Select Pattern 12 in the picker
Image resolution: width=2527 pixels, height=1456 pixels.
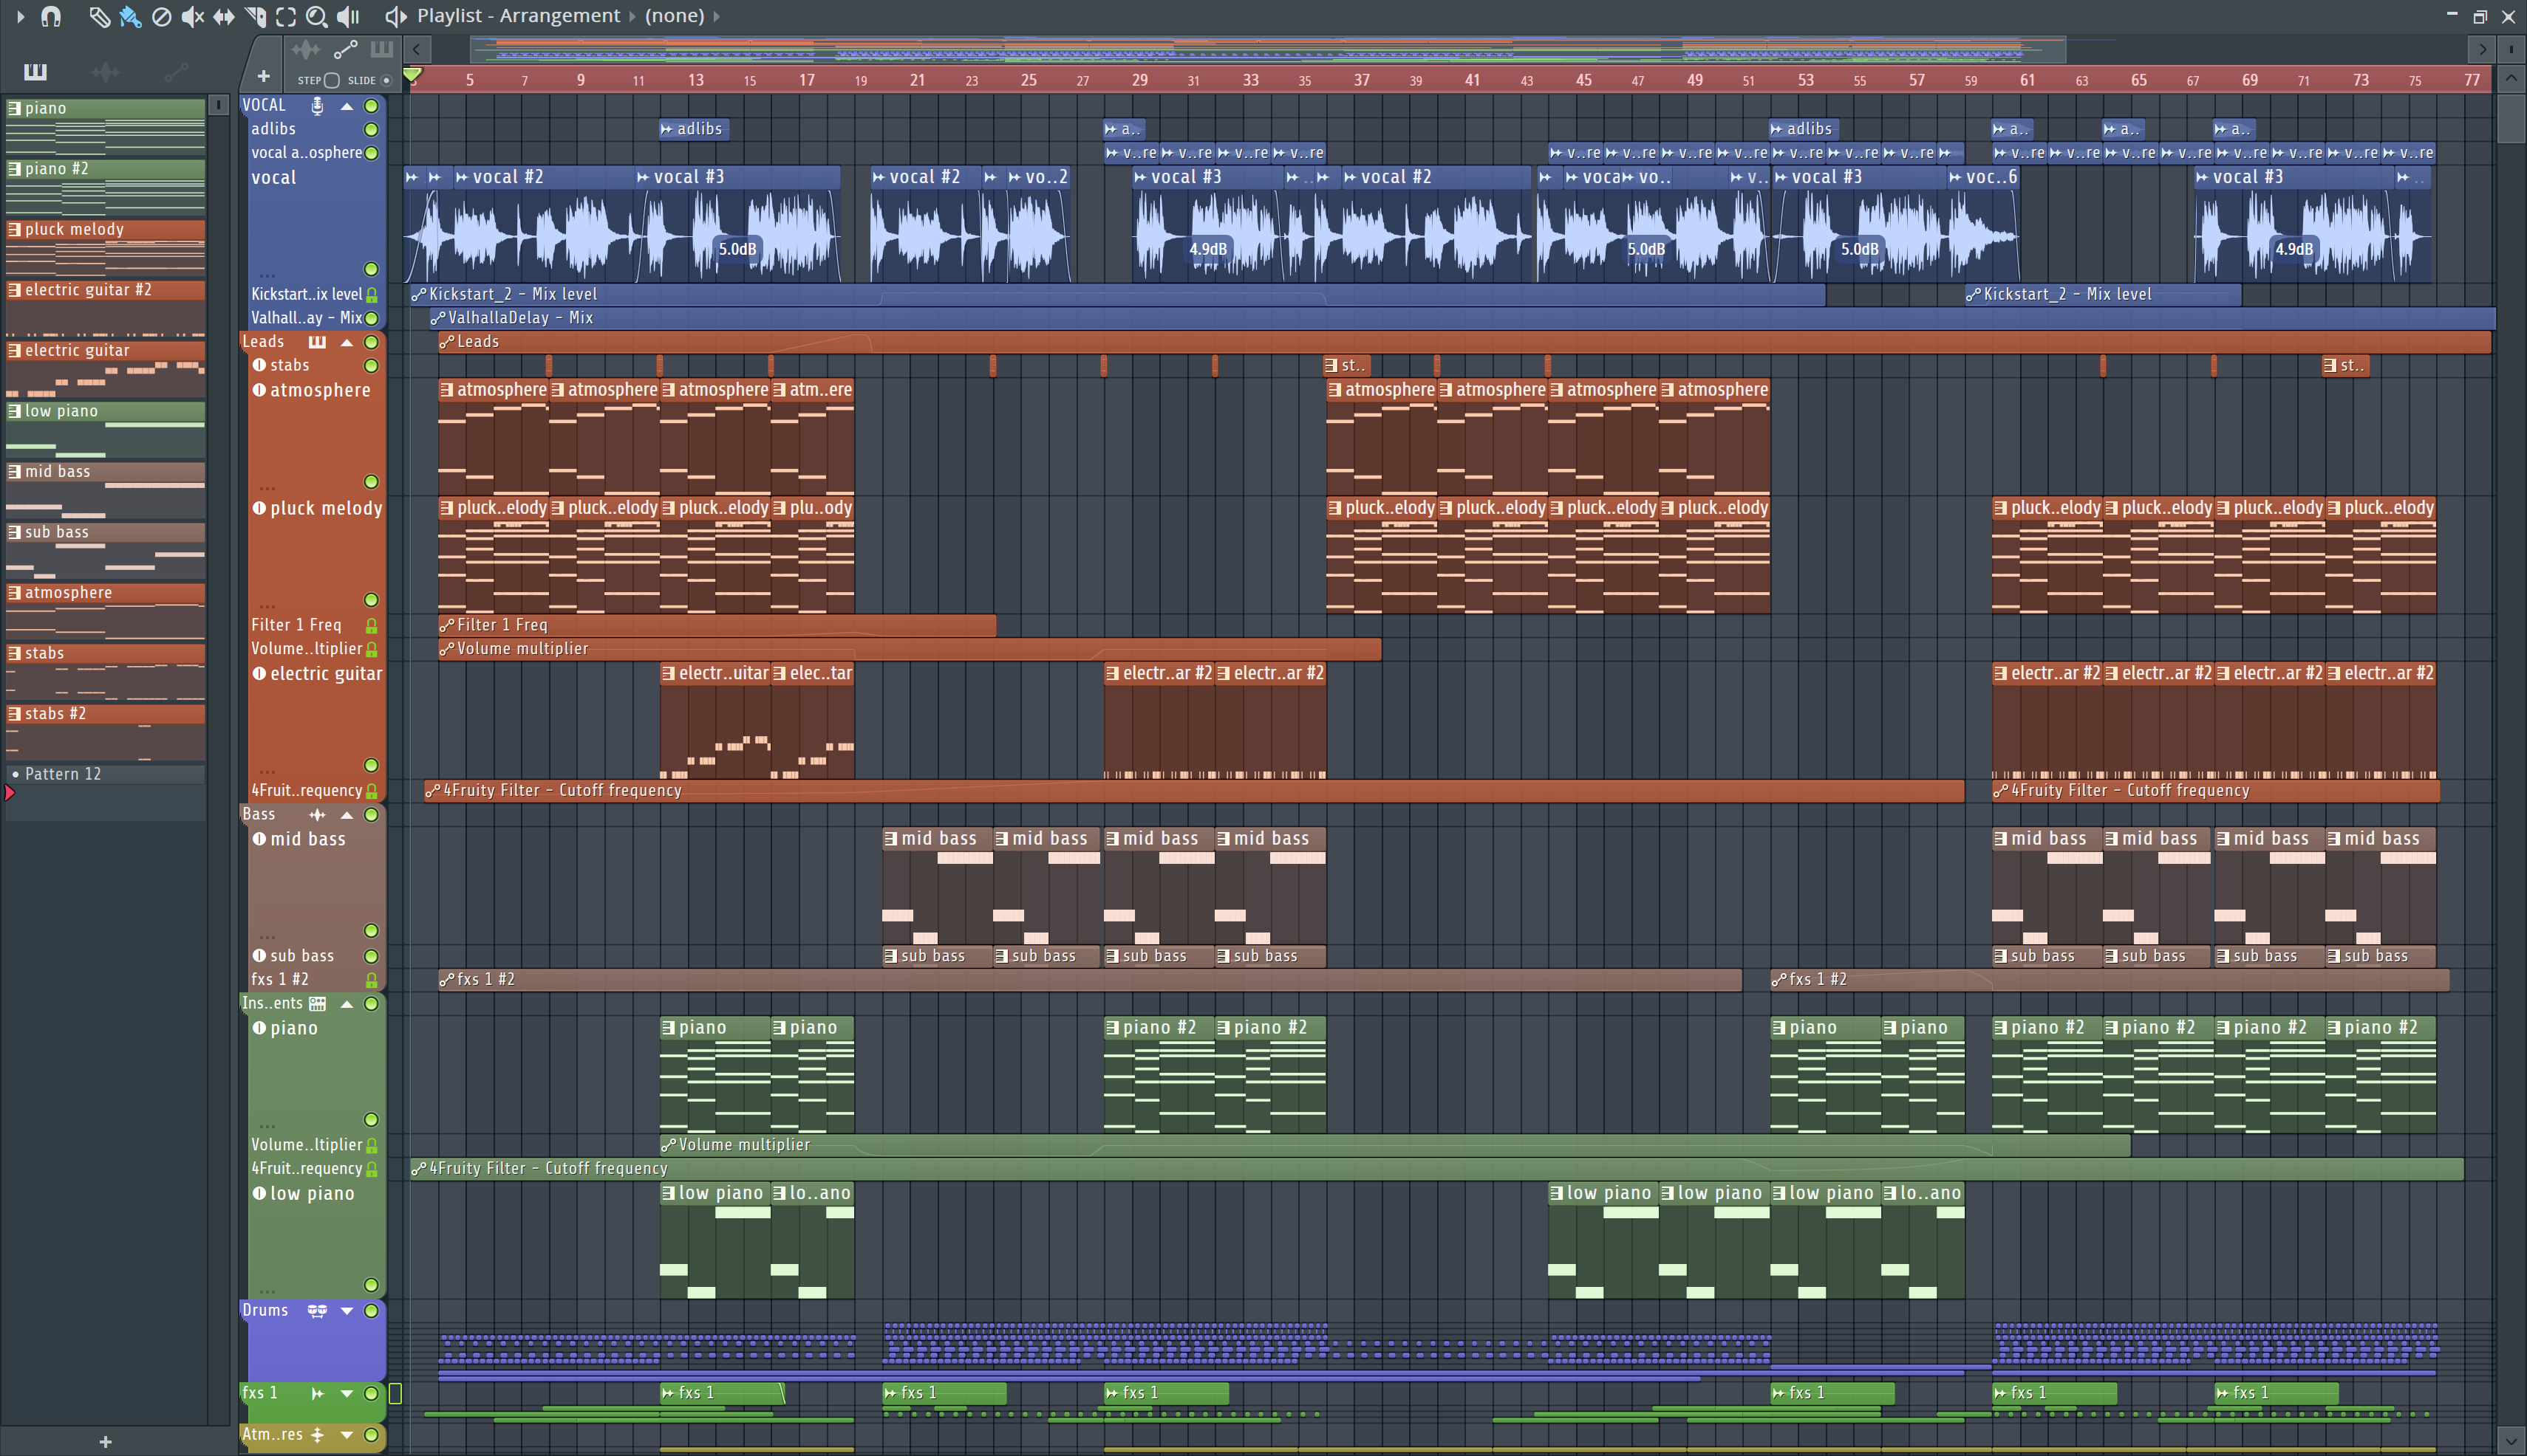(105, 775)
